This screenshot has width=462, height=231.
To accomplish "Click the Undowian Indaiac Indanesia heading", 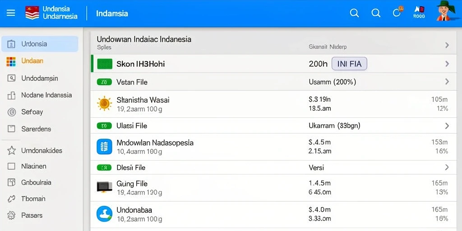I will click(x=144, y=39).
